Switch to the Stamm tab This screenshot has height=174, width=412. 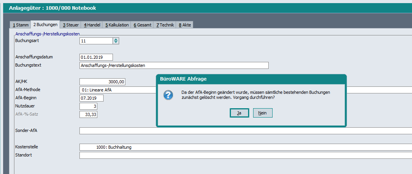[x=21, y=25]
